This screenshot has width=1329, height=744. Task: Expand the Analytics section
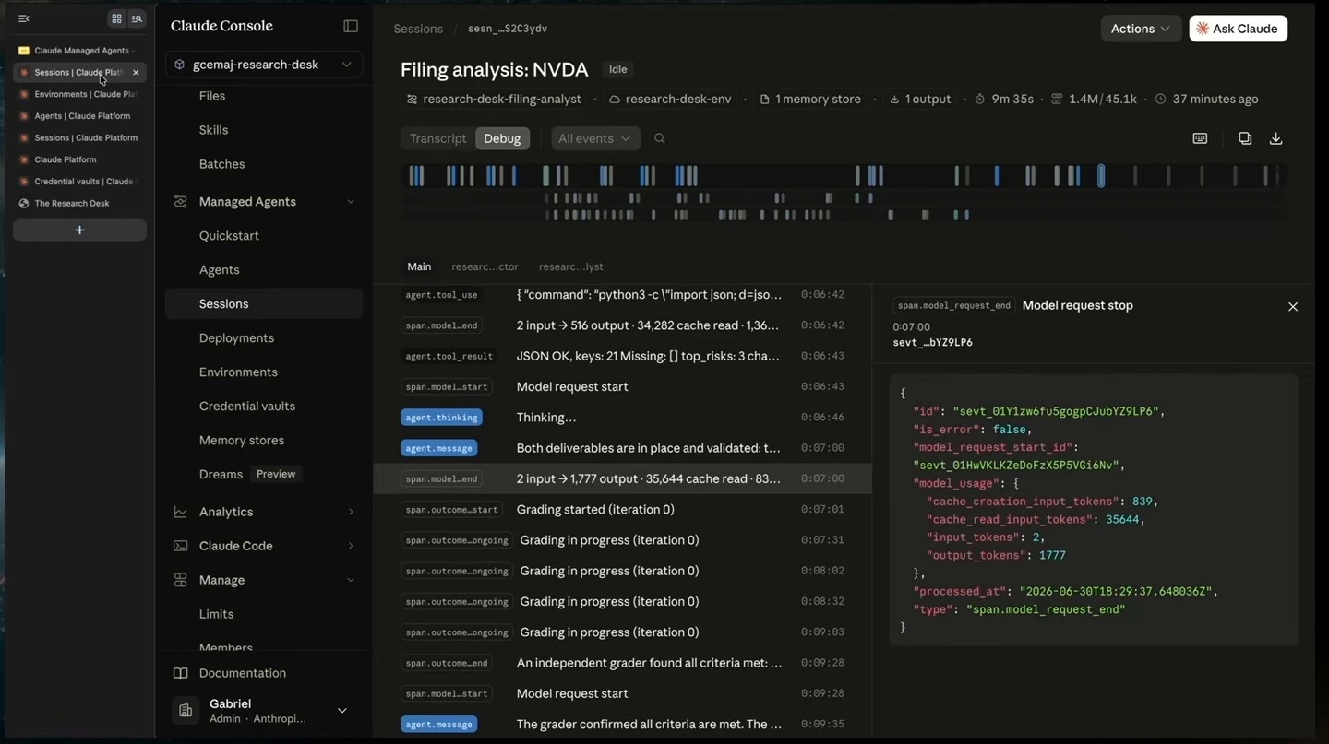pyautogui.click(x=351, y=512)
